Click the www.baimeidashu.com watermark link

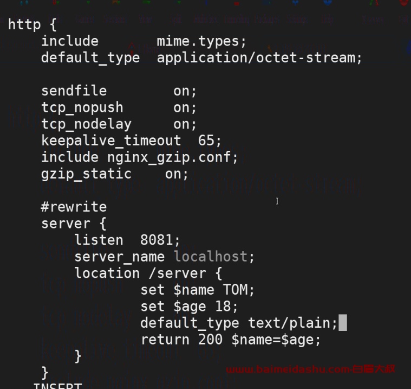[x=311, y=369]
